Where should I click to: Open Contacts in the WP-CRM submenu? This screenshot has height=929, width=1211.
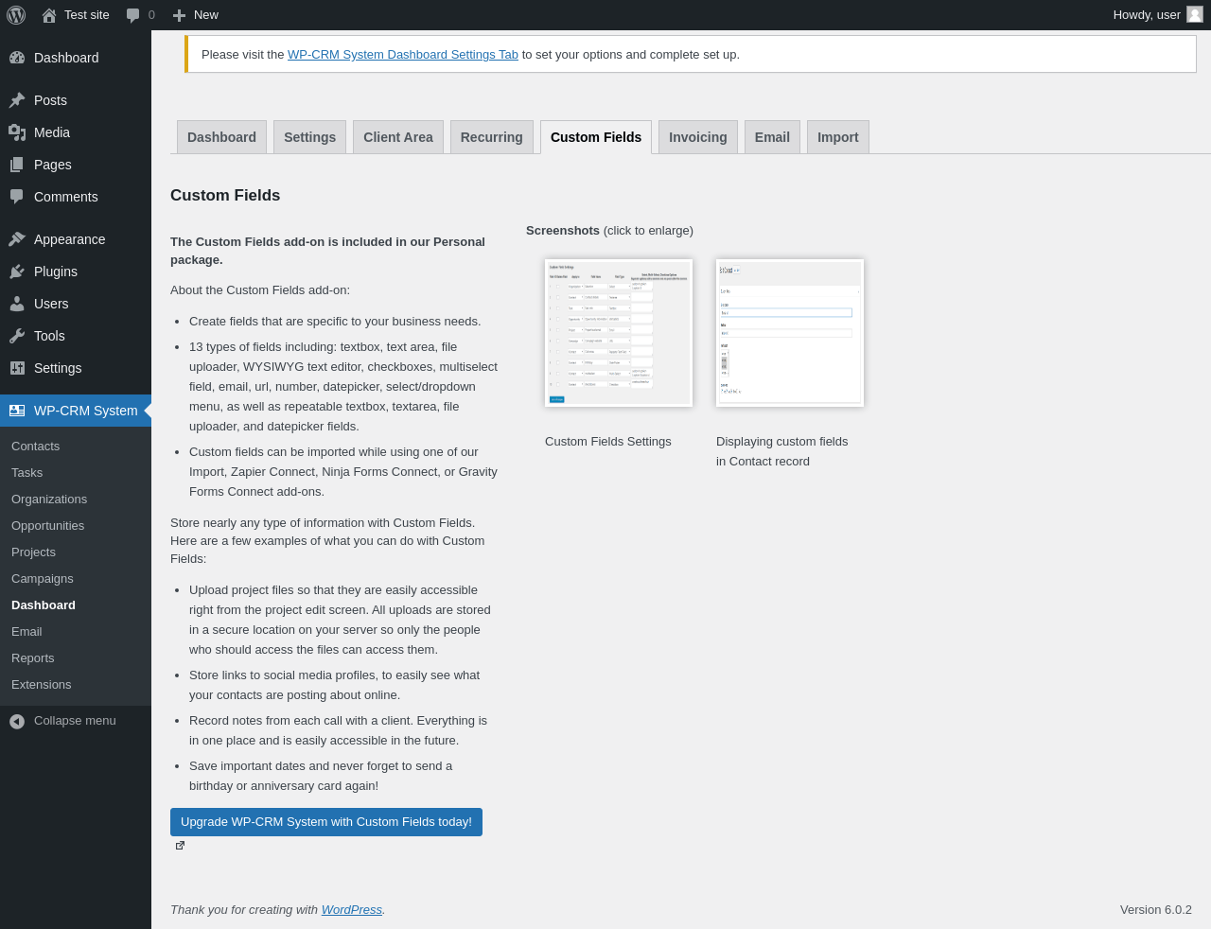pyautogui.click(x=36, y=447)
